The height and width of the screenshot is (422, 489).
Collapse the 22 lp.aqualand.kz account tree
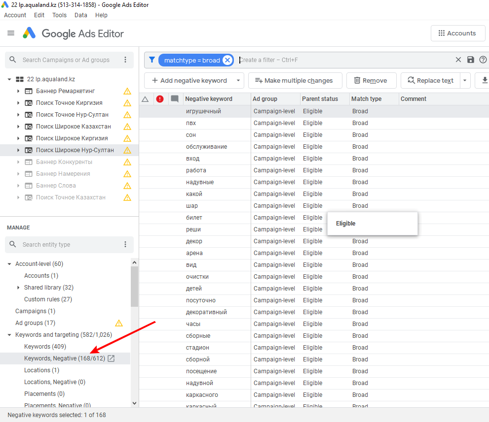[x=9, y=79]
